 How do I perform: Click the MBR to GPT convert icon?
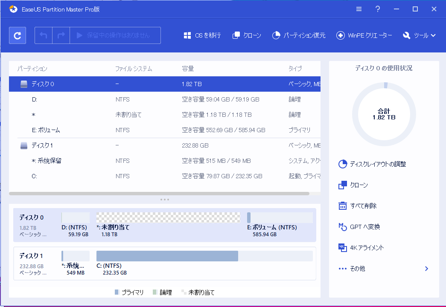pos(343,227)
